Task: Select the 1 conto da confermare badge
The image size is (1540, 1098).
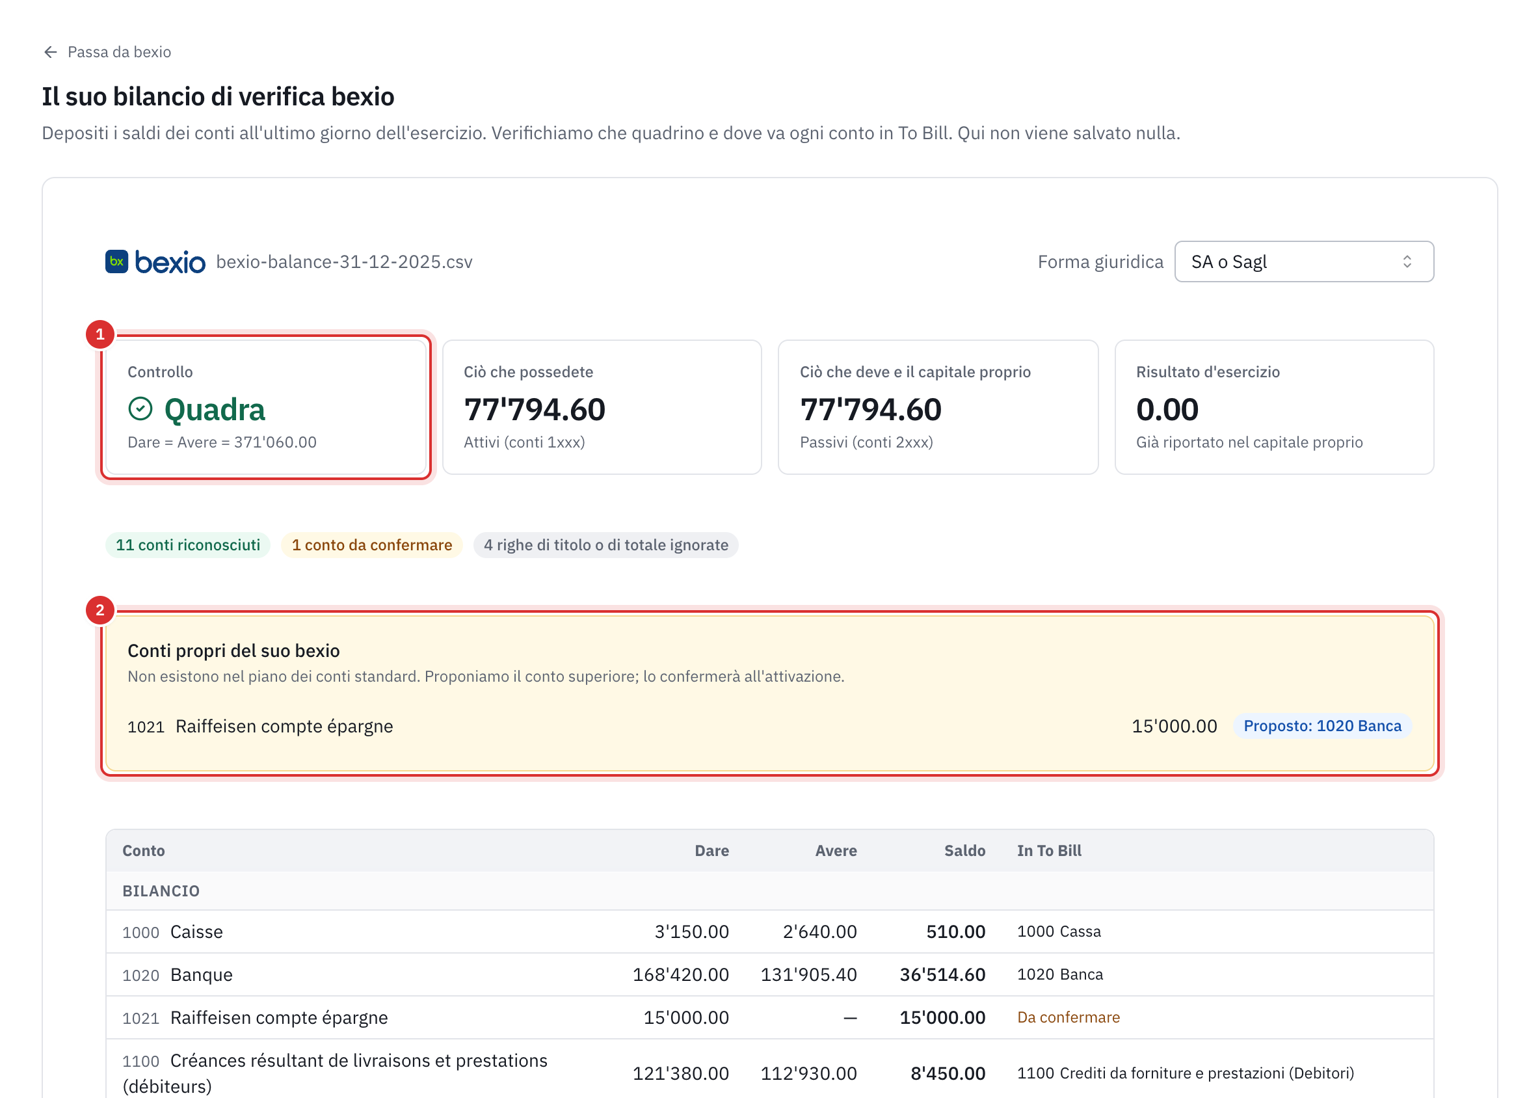Action: (372, 545)
